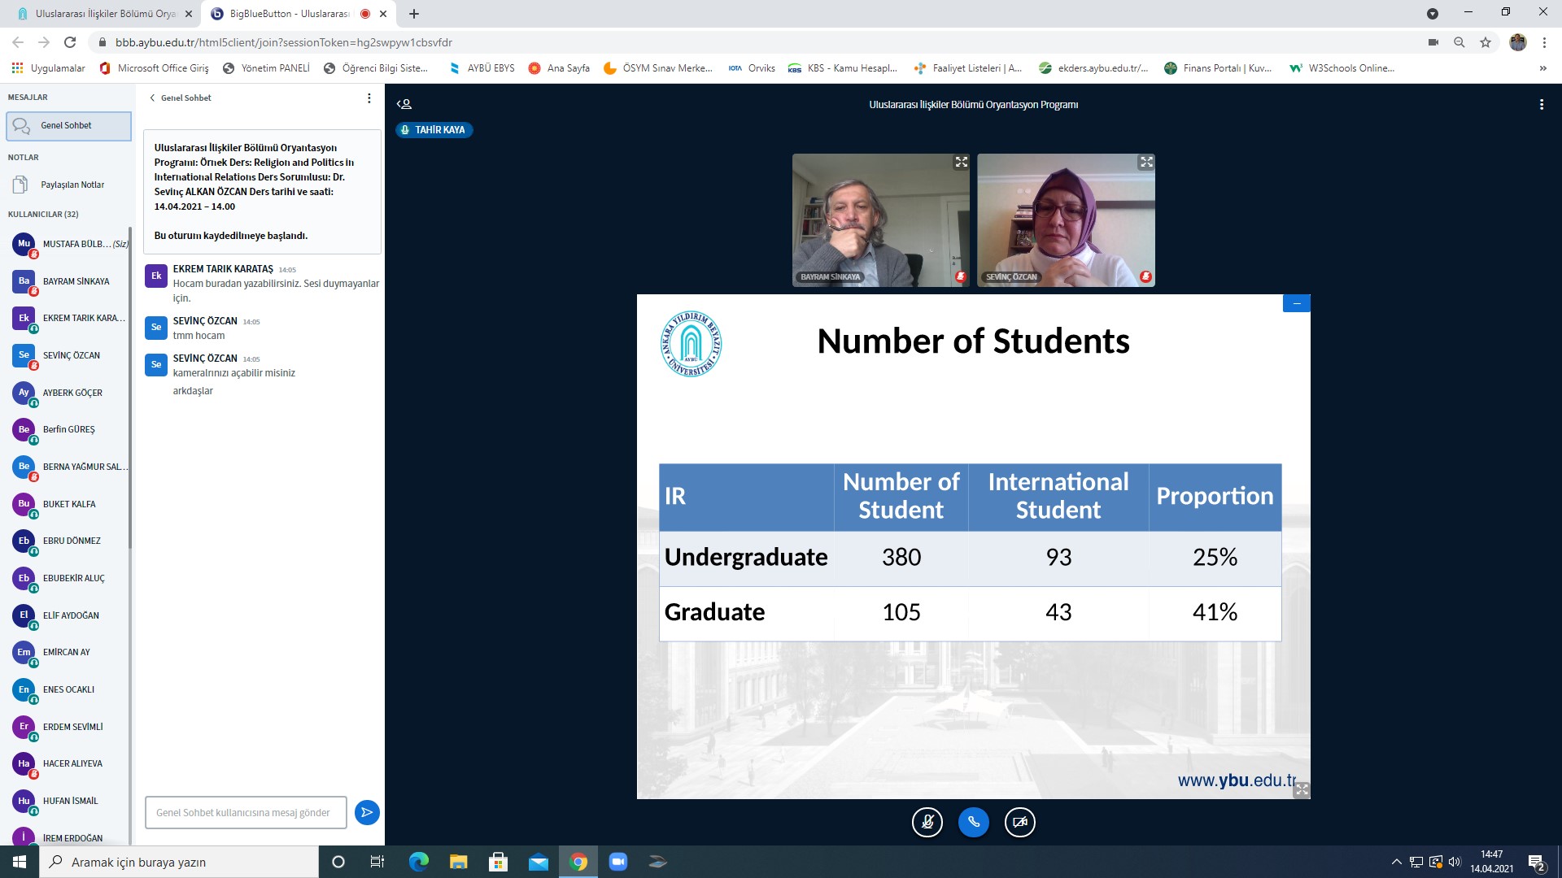Click the chat message input field
The height and width of the screenshot is (878, 1562).
pos(245,812)
